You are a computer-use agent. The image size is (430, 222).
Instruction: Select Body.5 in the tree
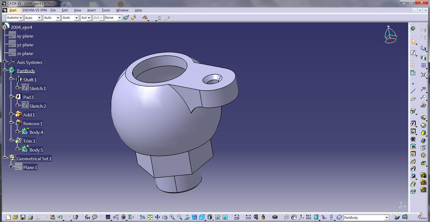click(x=36, y=150)
